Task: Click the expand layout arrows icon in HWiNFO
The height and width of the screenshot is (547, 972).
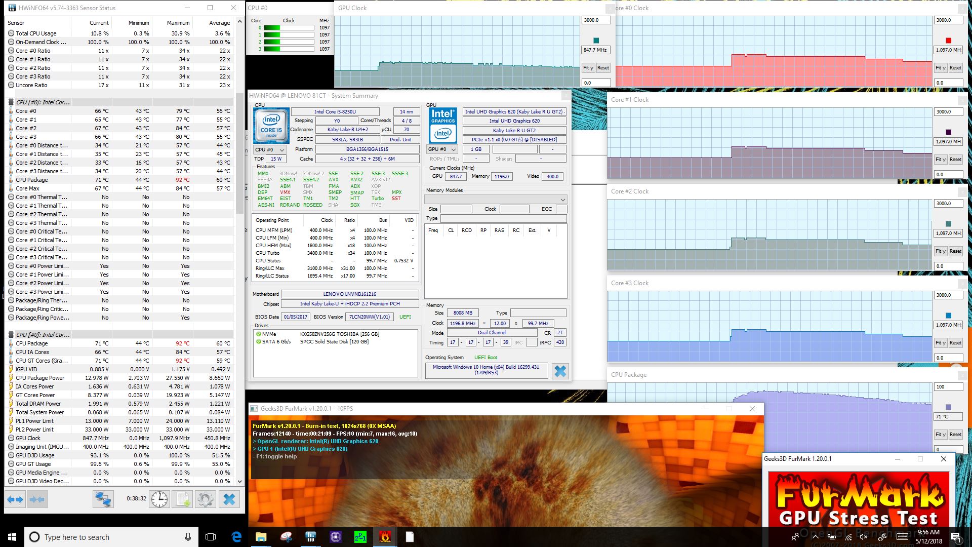Action: (15, 499)
